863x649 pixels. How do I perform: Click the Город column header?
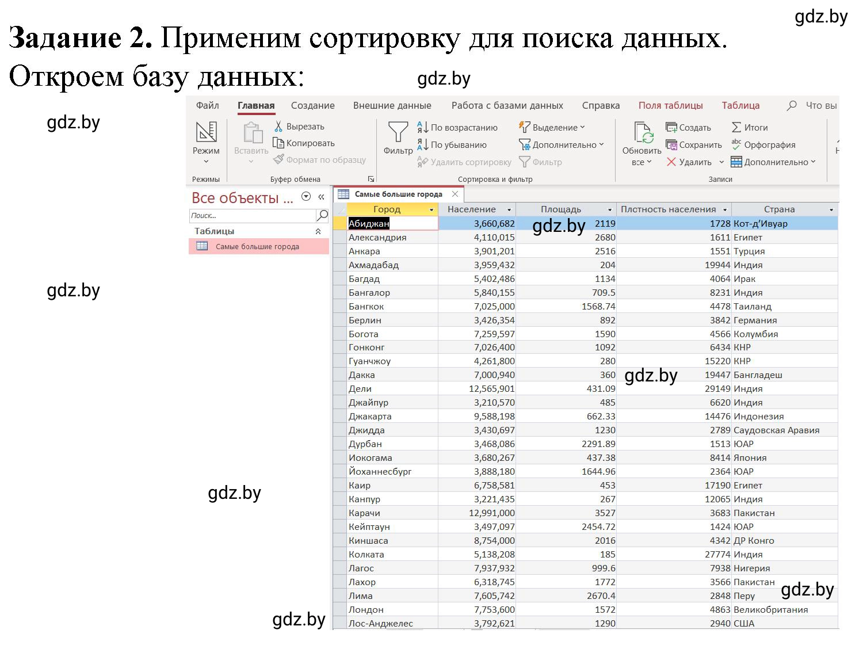387,209
